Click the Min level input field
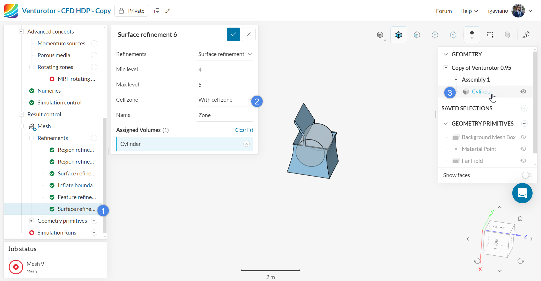 point(225,70)
